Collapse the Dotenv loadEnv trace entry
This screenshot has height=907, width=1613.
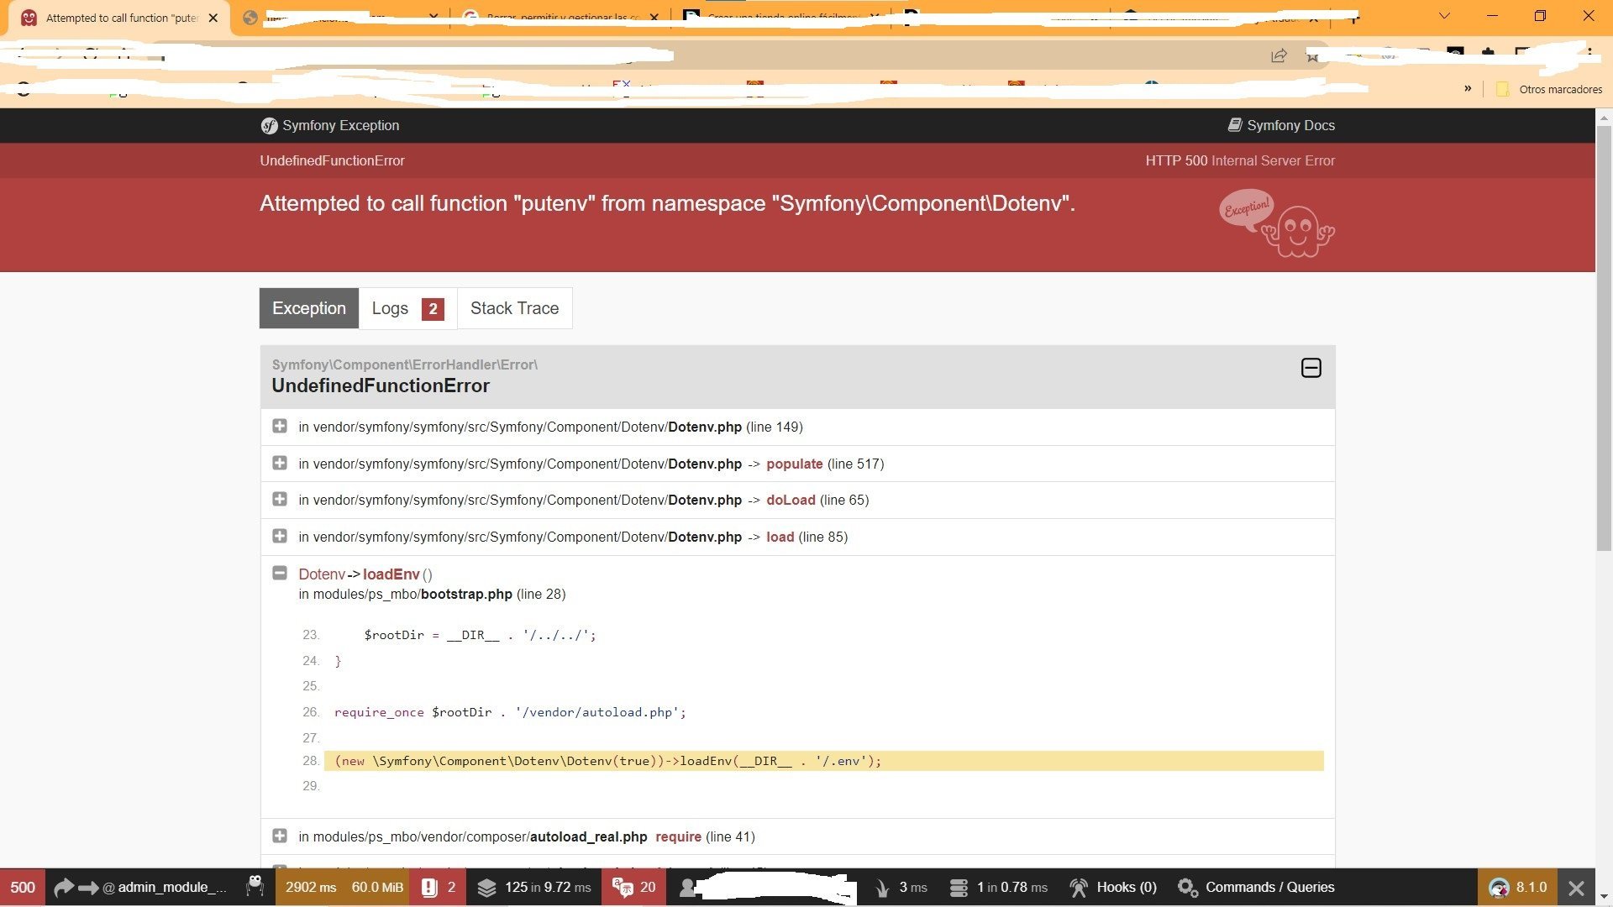[x=280, y=574]
